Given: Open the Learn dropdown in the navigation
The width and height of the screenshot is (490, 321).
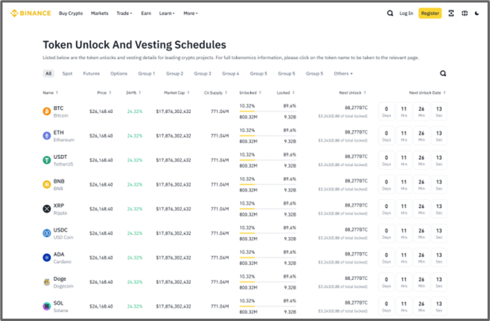Looking at the screenshot, I should [x=167, y=13].
